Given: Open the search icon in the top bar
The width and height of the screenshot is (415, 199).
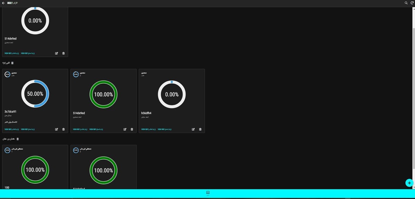Looking at the screenshot, I should point(406,3).
